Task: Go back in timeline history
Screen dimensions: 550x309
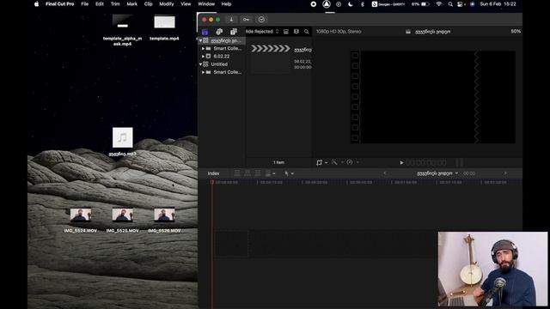Action: click(384, 173)
